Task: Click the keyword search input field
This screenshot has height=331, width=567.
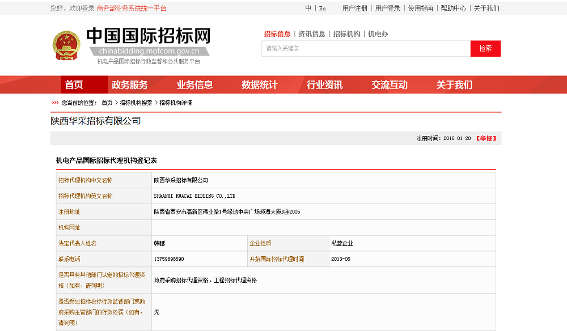Action: (369, 49)
